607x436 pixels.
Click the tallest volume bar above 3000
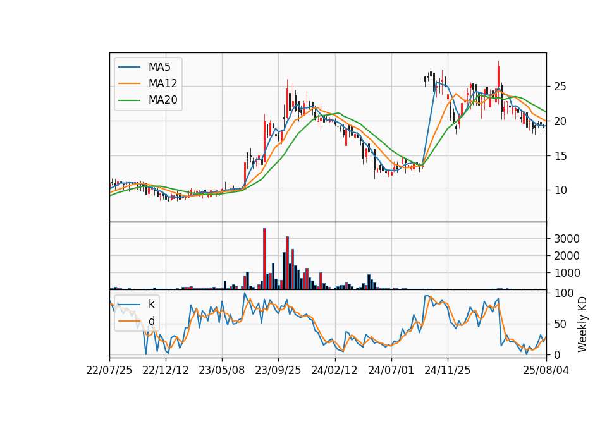point(264,259)
